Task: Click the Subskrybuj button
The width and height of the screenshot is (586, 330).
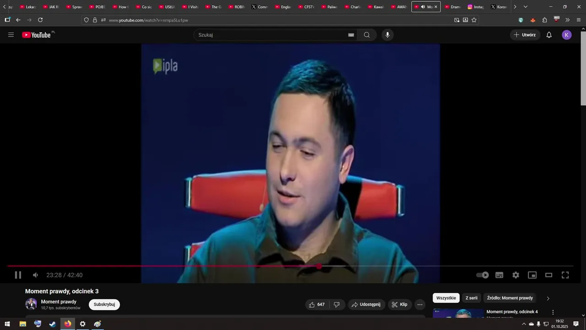Action: coord(104,305)
